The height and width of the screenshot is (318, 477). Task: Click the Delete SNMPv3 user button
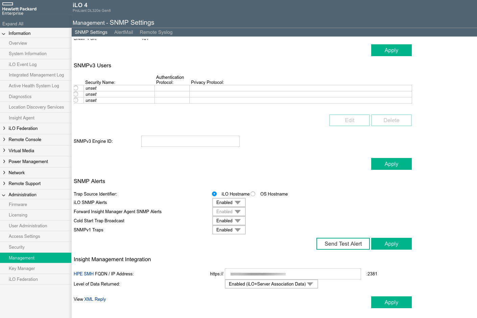[x=391, y=120]
